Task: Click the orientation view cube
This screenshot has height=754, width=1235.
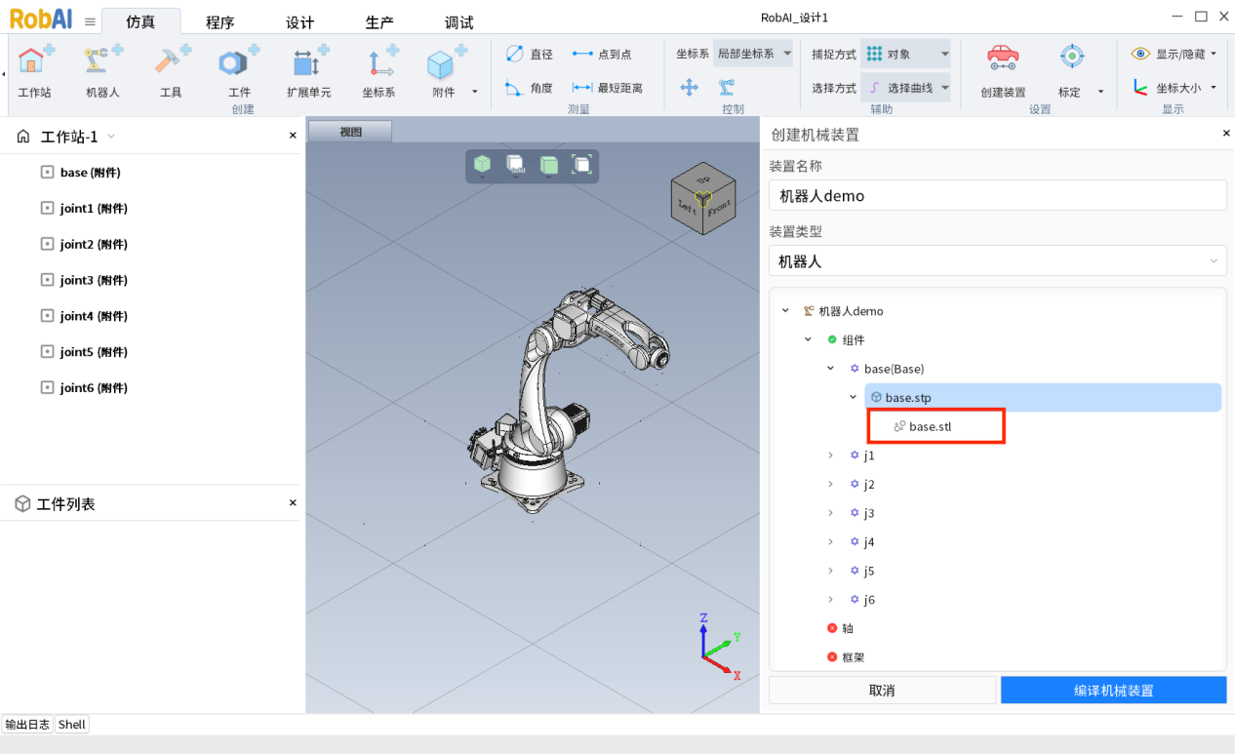Action: coord(702,199)
